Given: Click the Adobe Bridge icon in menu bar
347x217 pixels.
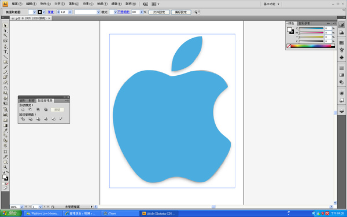Looking at the screenshot, I should tap(145, 4).
